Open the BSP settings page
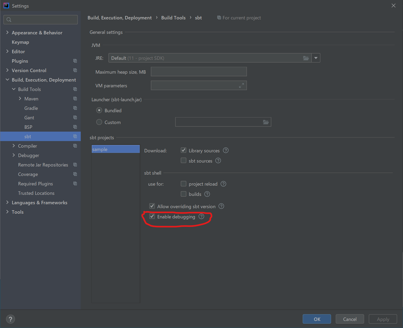The width and height of the screenshot is (403, 328). (x=28, y=127)
